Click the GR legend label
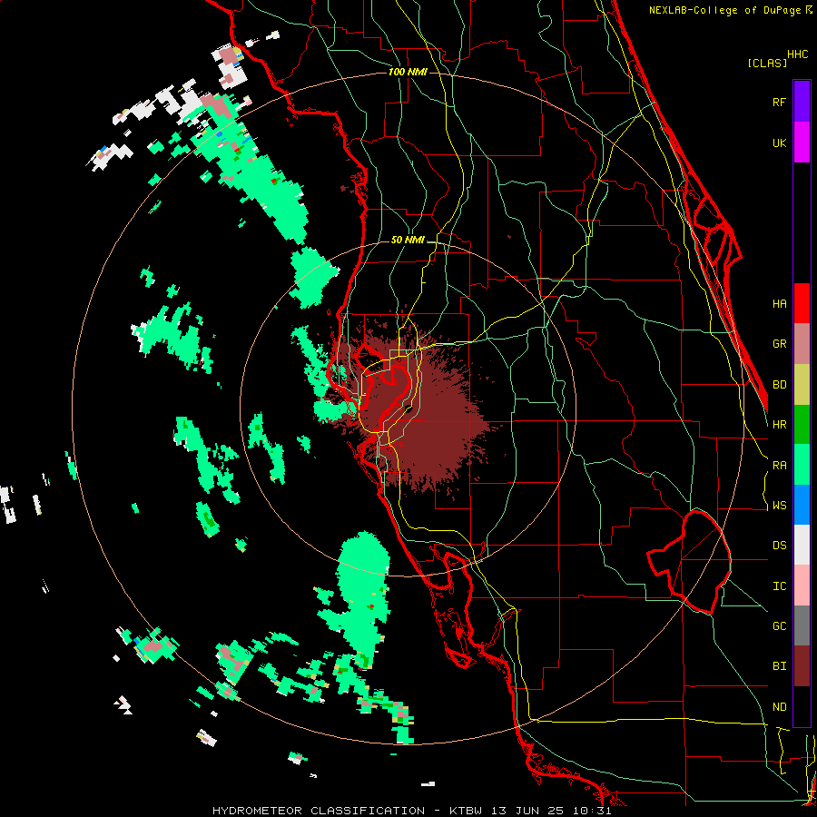Viewport: 817px width, 817px height. (x=779, y=344)
